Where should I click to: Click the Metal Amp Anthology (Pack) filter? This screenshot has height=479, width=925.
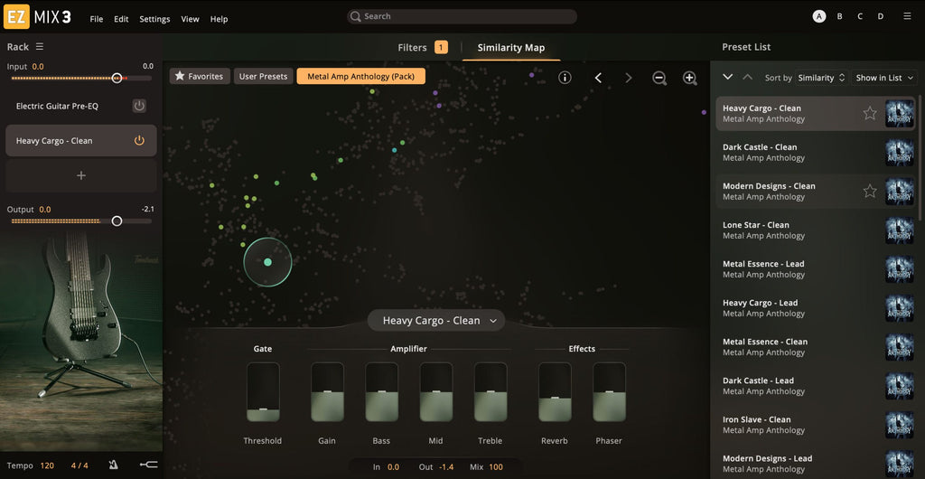click(x=361, y=76)
